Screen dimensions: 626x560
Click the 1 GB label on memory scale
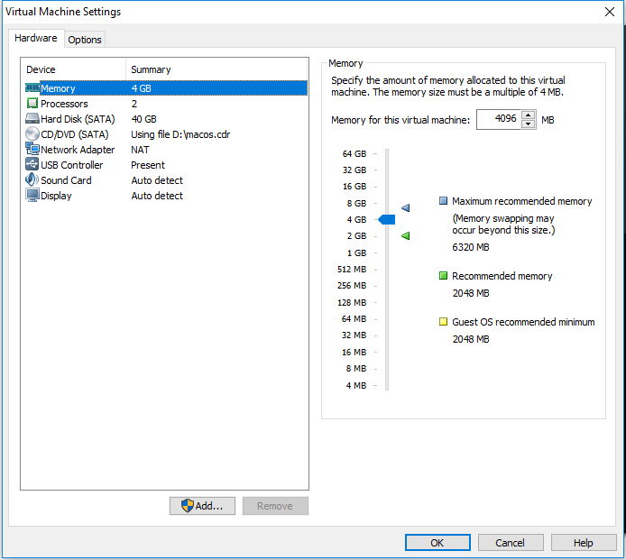(356, 252)
